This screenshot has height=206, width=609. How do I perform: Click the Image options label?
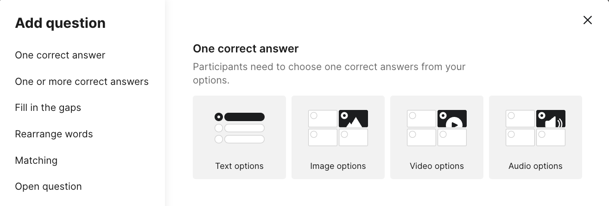pos(338,166)
